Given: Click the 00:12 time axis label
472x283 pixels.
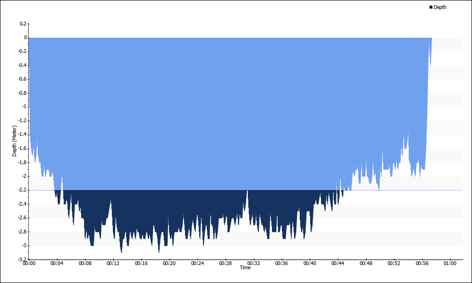Looking at the screenshot, I should [113, 264].
